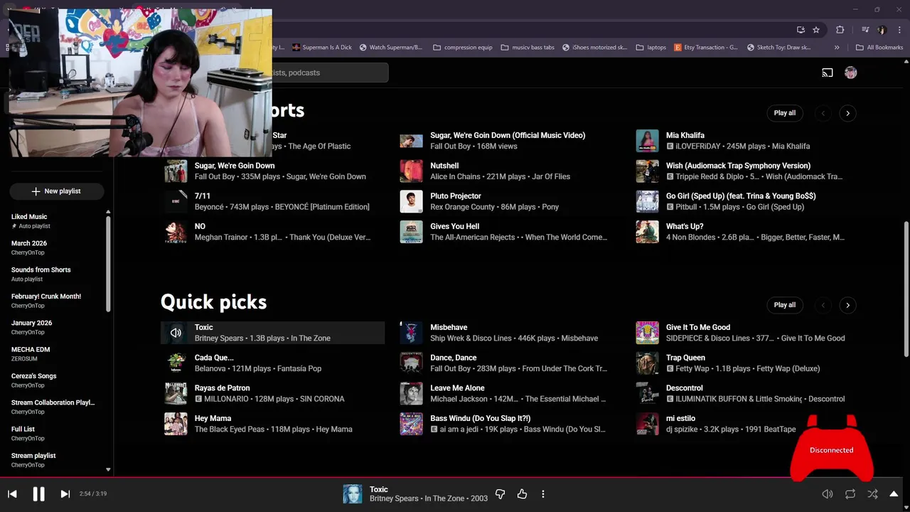The image size is (910, 512).
Task: Open the laptops bookmark folder
Action: (651, 48)
